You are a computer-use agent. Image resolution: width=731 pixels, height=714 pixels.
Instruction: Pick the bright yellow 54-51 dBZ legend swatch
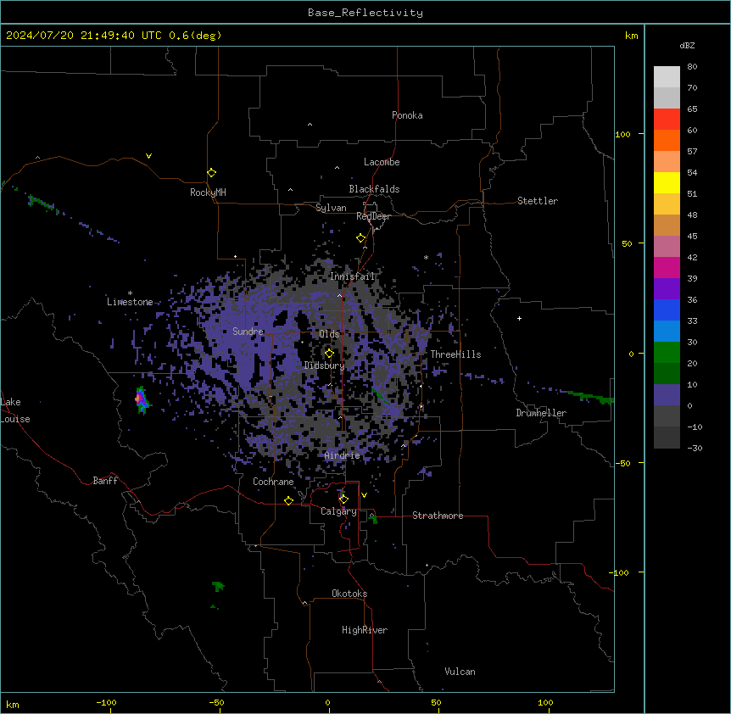667,182
